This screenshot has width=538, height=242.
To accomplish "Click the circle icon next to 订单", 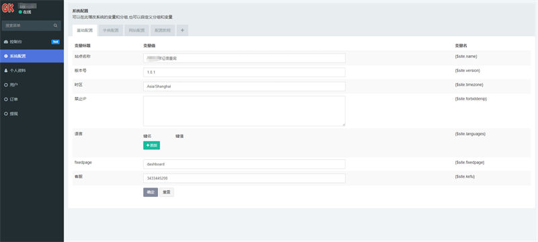I will 5,99.
